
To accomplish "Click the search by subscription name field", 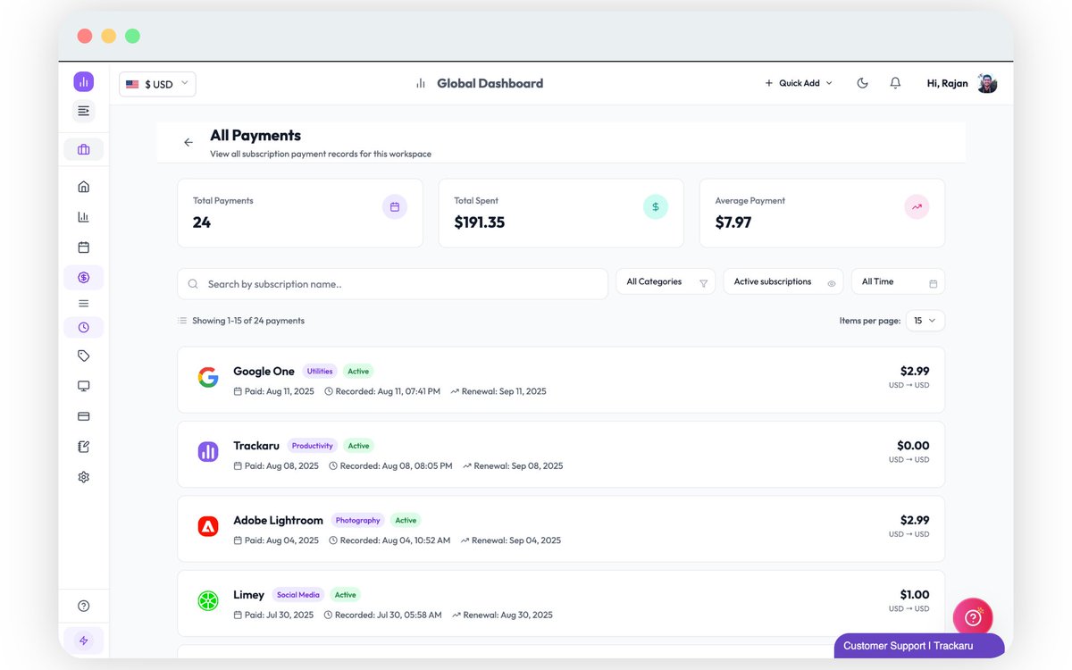I will point(392,284).
